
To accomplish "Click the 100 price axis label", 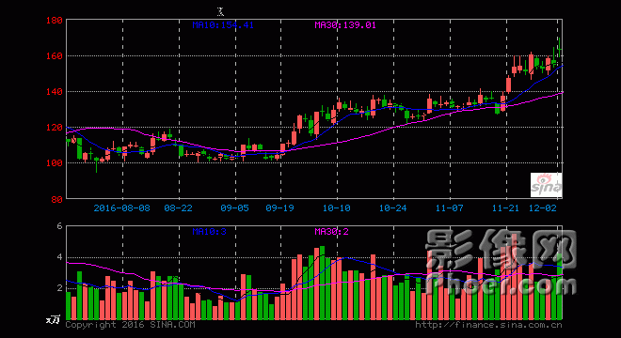I will pos(55,162).
